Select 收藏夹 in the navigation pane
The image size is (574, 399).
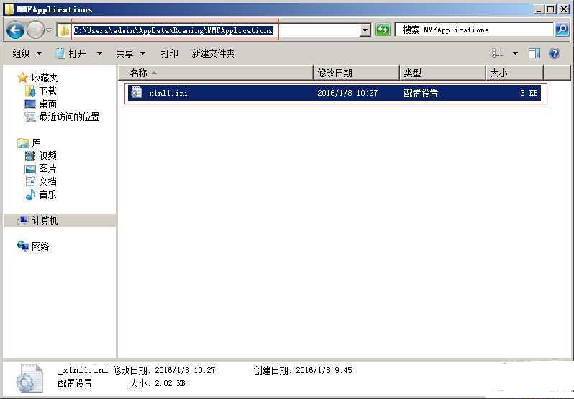click(45, 78)
